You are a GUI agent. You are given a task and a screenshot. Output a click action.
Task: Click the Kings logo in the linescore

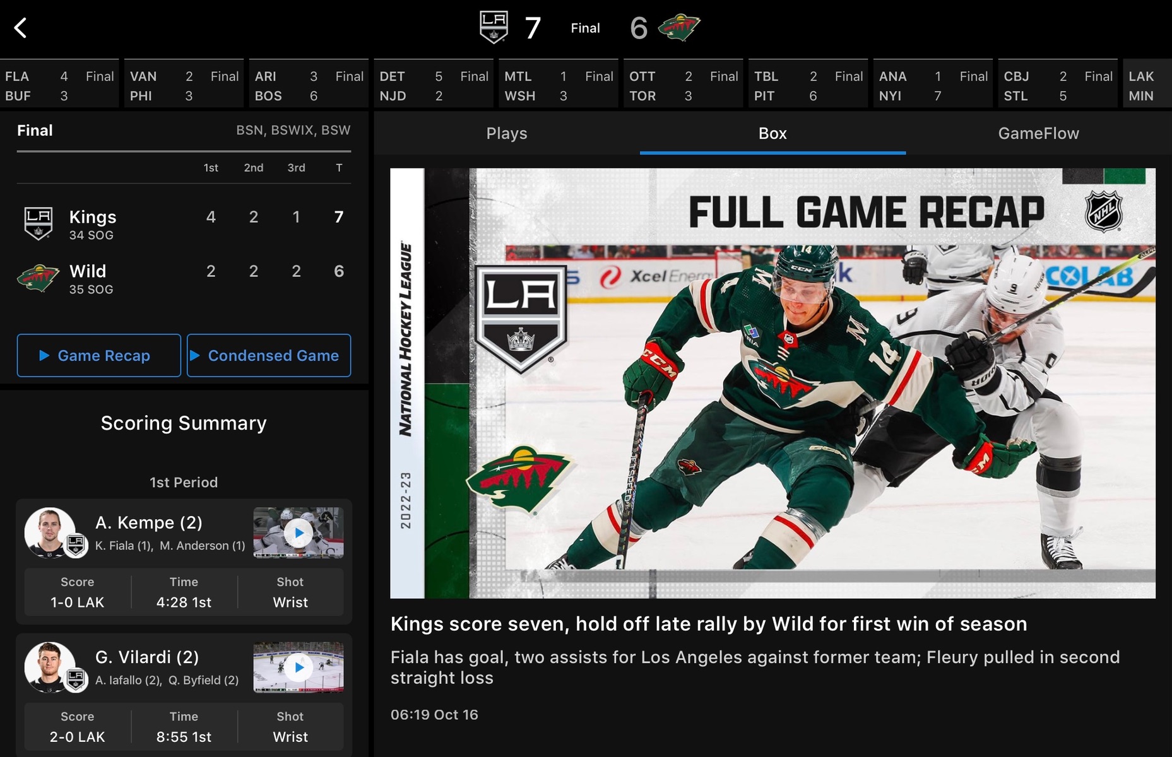pos(38,223)
